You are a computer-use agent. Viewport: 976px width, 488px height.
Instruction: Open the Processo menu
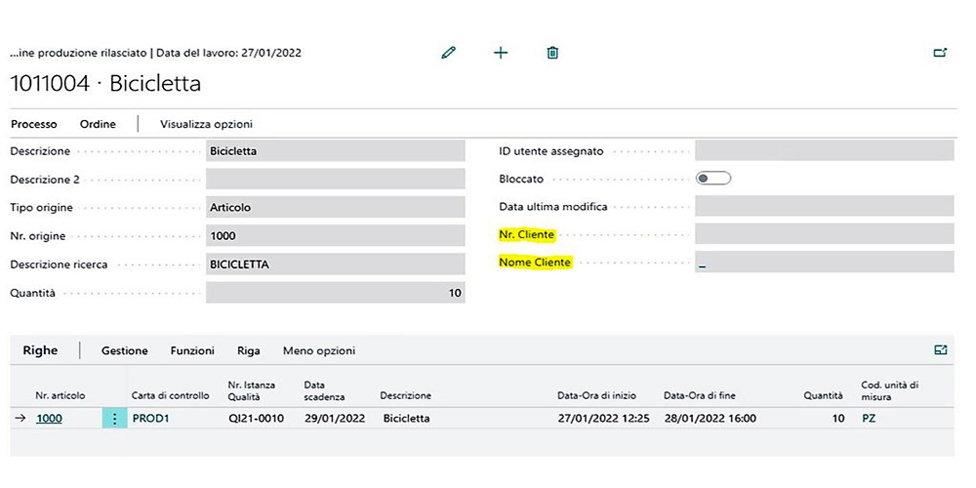click(34, 124)
